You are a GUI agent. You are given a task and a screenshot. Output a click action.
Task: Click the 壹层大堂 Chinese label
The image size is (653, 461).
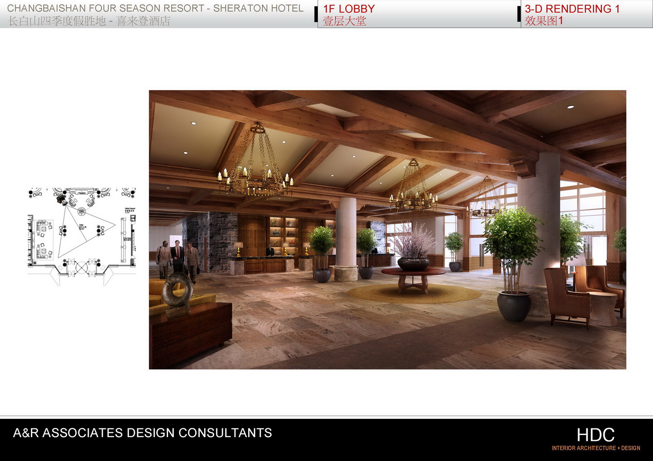[x=344, y=21]
